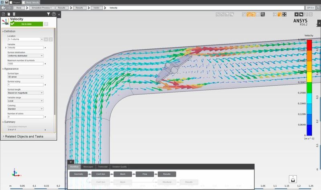Open the Symbol type dropdown
321x190 pixels.
pyautogui.click(x=25, y=77)
